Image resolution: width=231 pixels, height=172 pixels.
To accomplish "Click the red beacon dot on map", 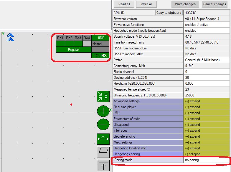I will (x=71, y=105).
